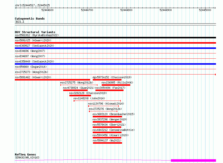Click nsv834696 (Wong2007) label

[30, 51]
